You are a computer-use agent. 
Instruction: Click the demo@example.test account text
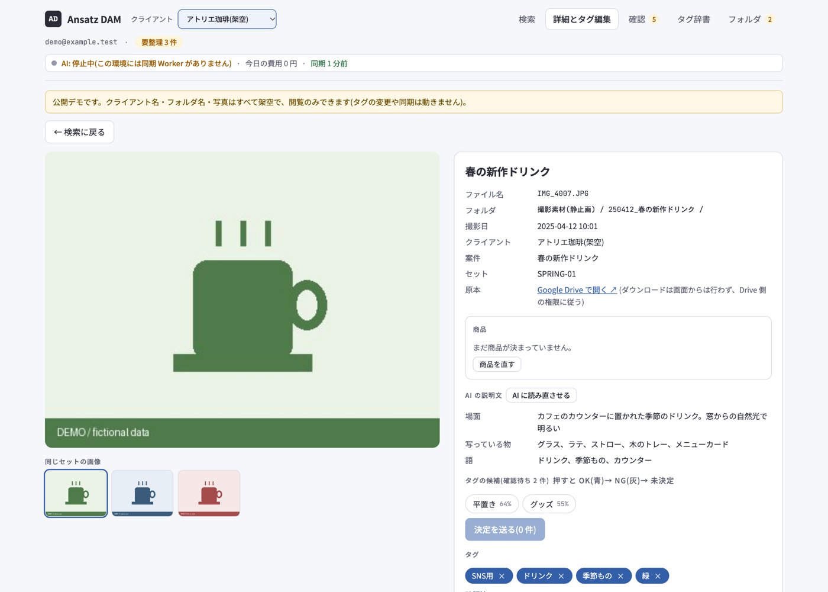(x=81, y=42)
